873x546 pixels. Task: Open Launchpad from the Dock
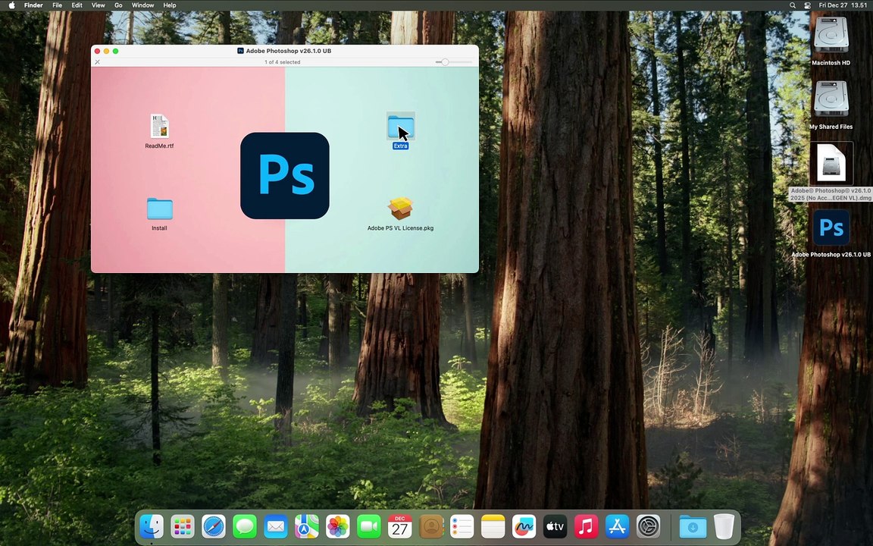tap(183, 526)
